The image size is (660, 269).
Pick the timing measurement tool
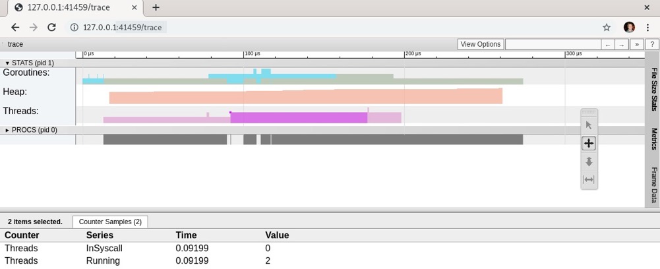click(588, 180)
